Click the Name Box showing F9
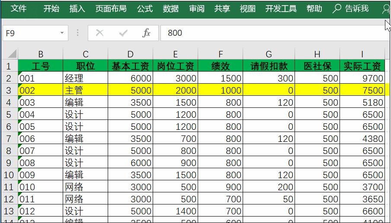The width and height of the screenshot is (391, 223). pos(35,33)
